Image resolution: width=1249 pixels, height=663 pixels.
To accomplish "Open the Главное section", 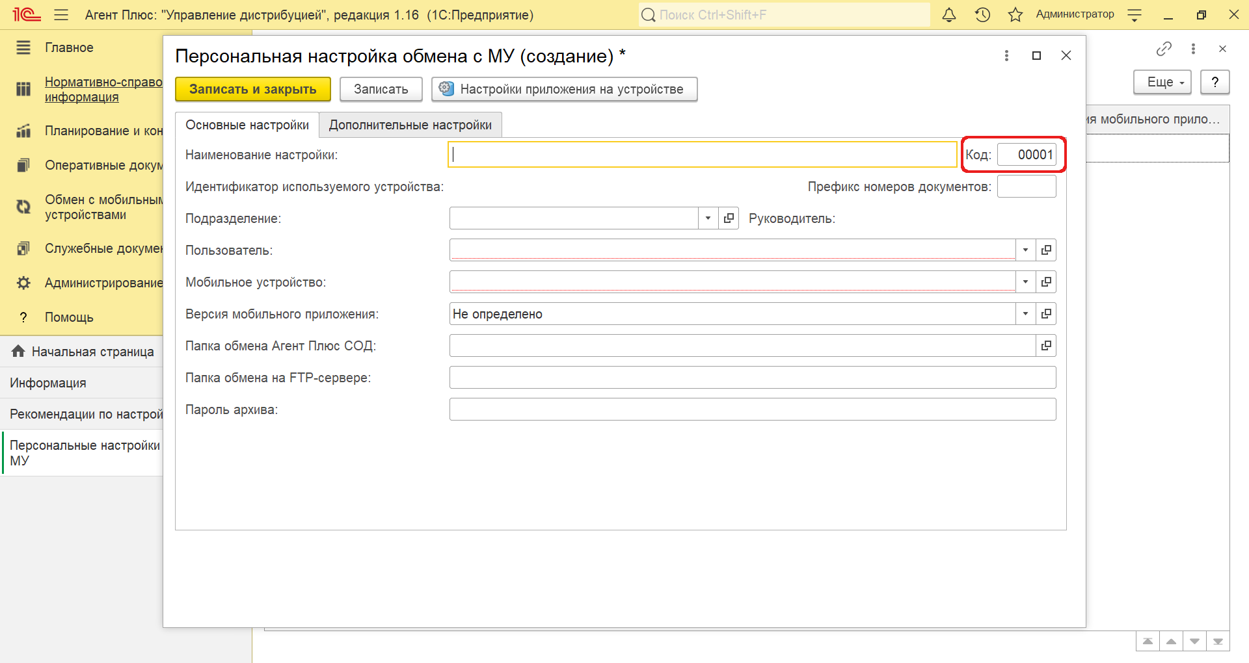I will (x=69, y=47).
